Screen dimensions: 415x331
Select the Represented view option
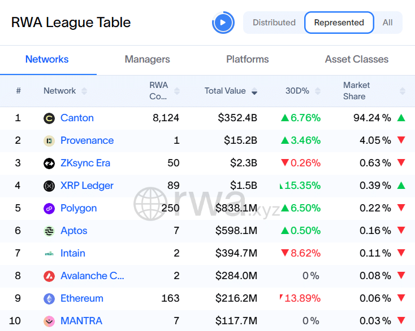(x=339, y=23)
